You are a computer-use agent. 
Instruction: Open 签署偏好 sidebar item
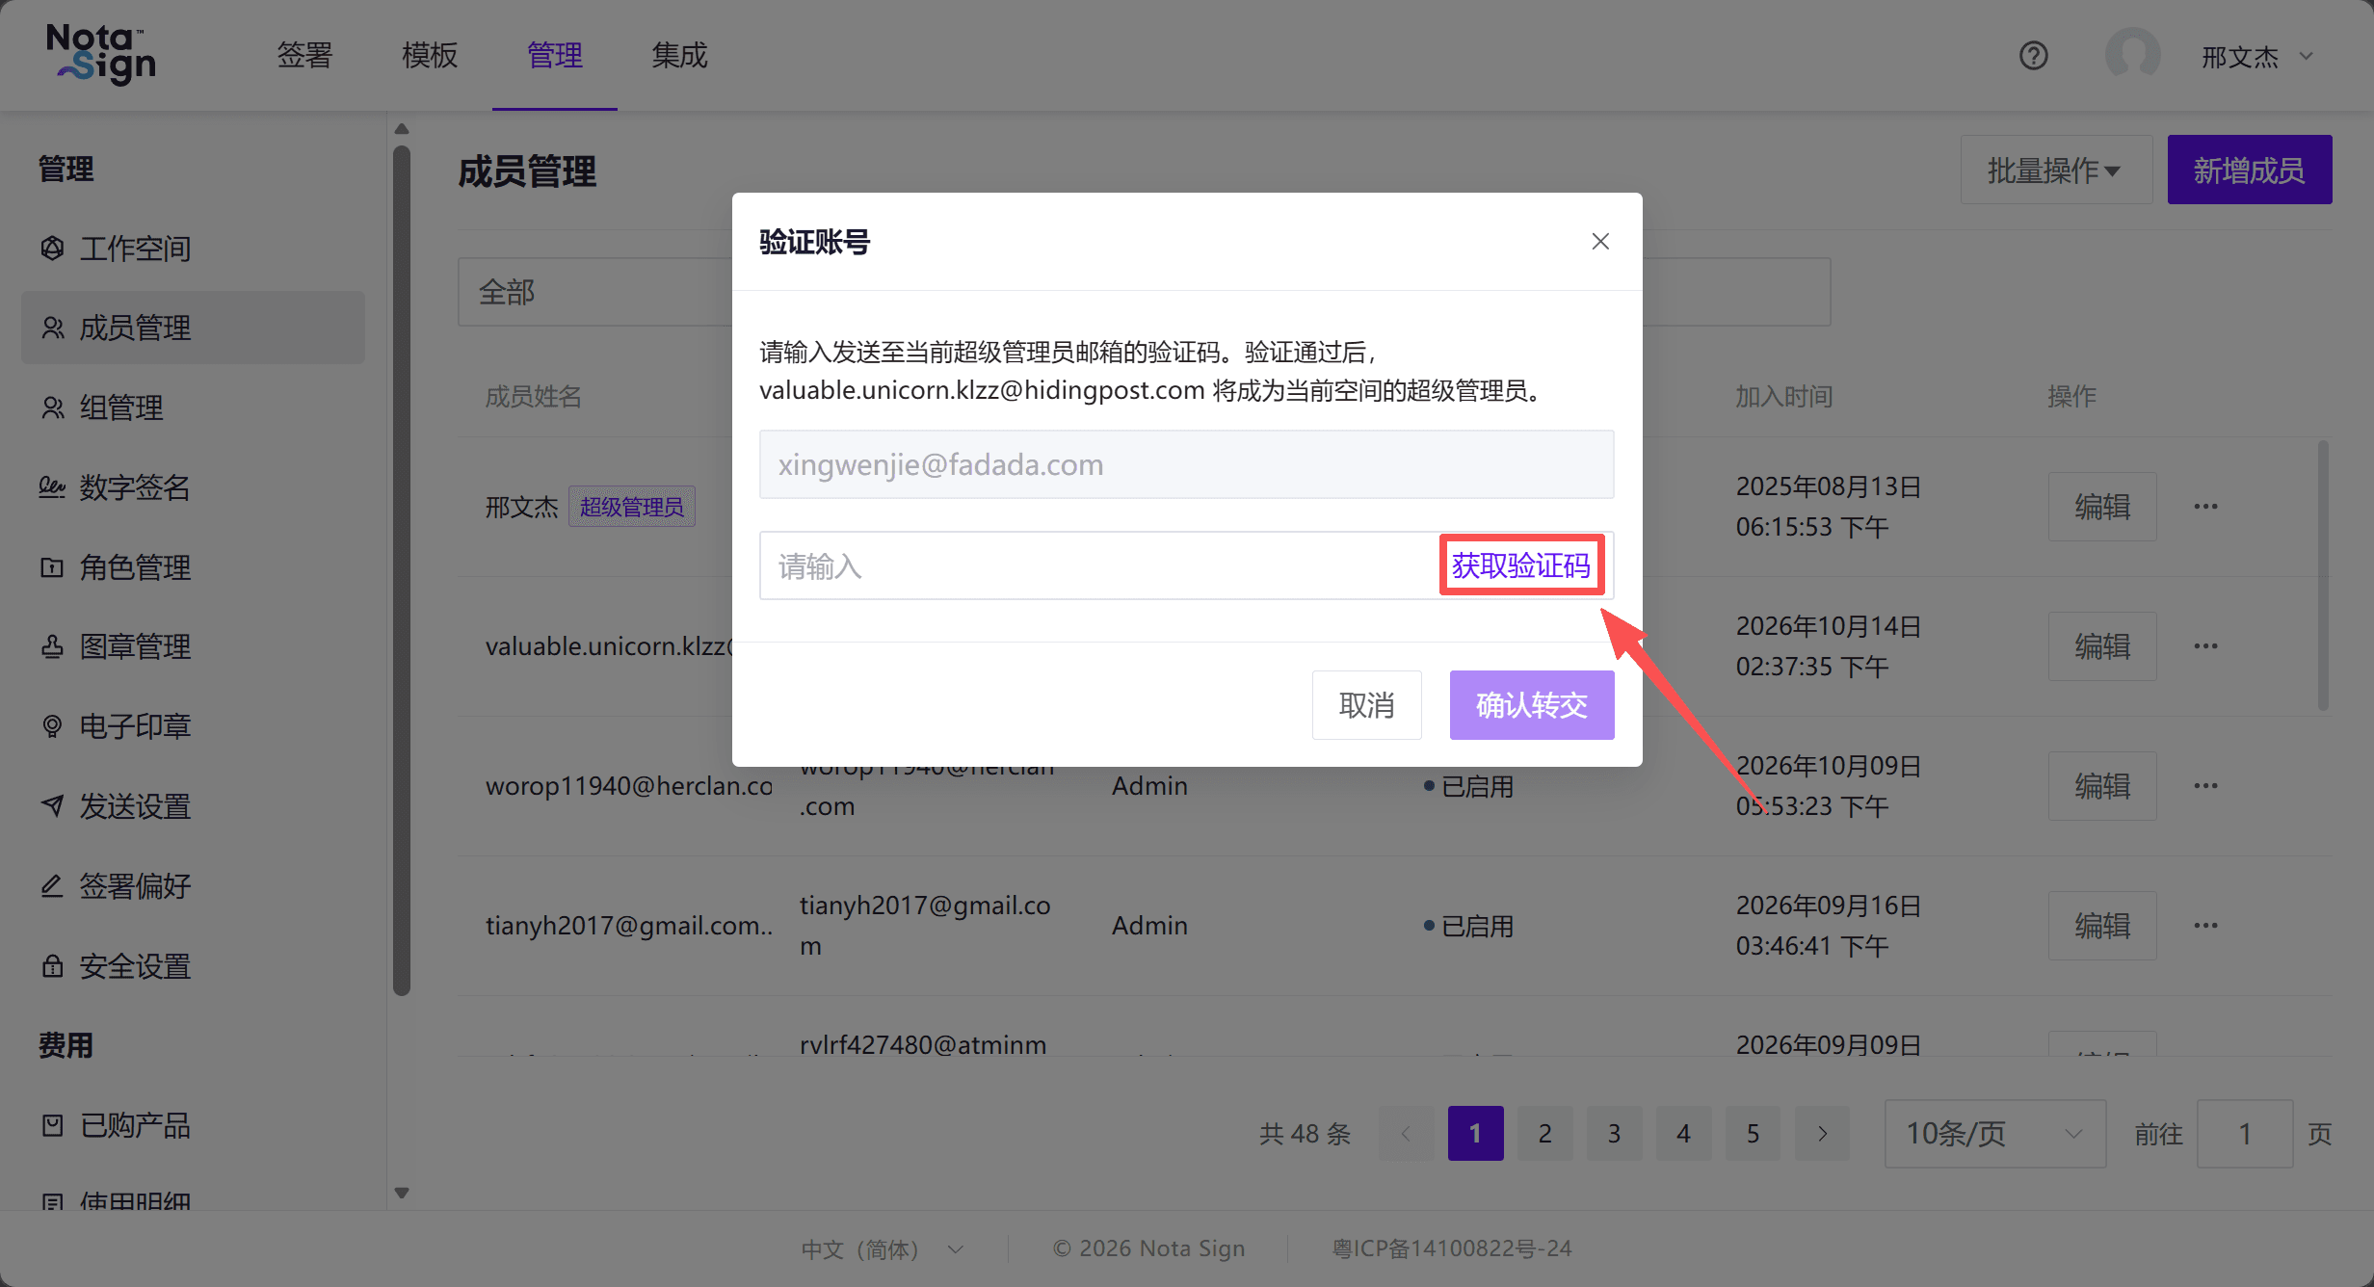point(193,886)
